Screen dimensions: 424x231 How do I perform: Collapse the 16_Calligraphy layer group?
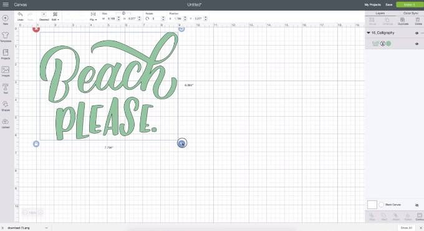[x=369, y=32]
